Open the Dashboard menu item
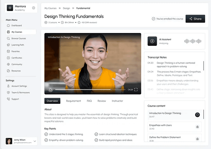 coord(21,25)
